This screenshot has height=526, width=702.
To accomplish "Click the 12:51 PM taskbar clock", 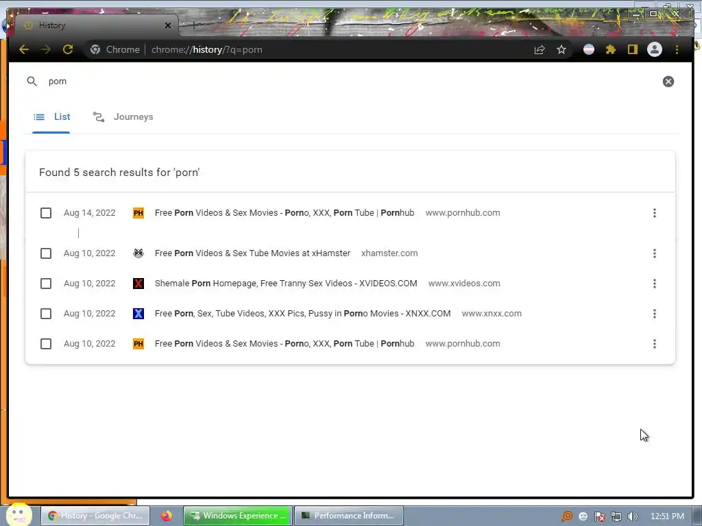I will (x=667, y=516).
